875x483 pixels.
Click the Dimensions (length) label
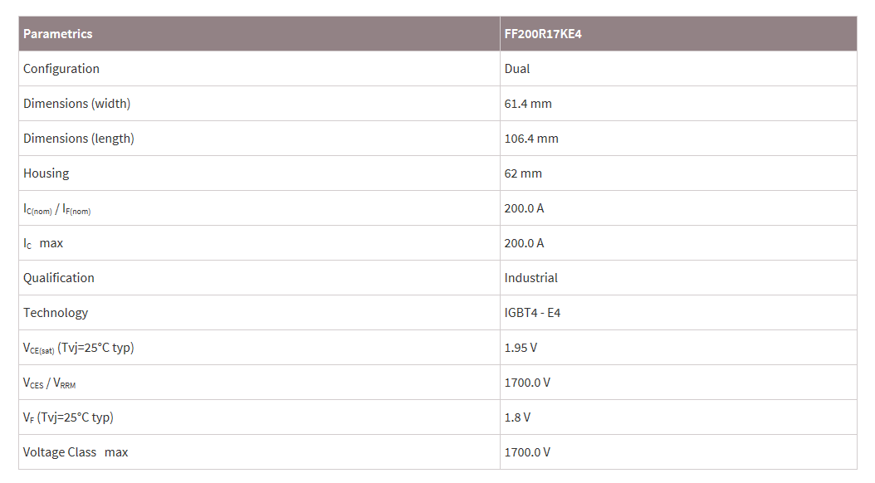click(79, 139)
